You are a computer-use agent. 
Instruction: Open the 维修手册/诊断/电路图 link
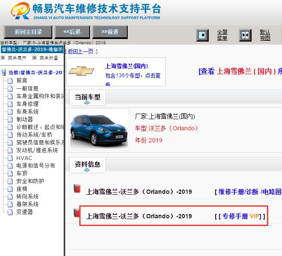[250, 192]
